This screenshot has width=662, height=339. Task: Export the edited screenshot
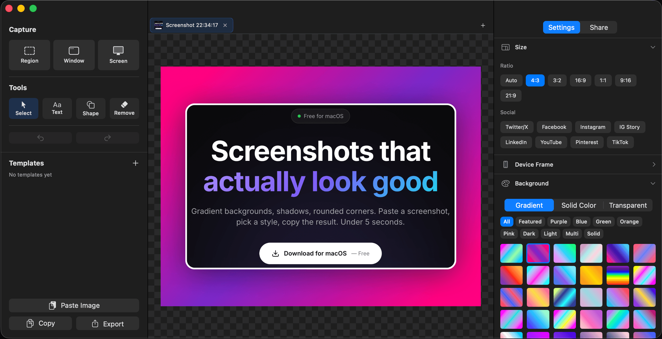[107, 323]
